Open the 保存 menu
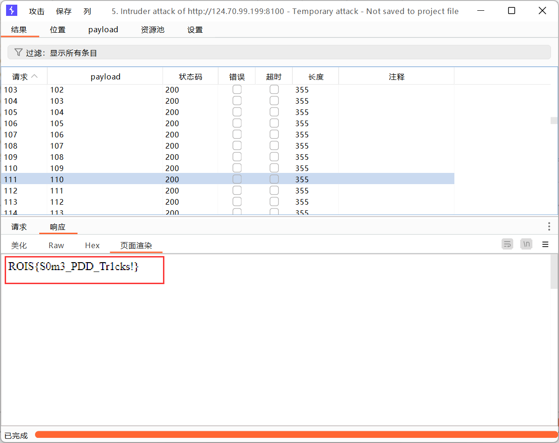The width and height of the screenshot is (559, 443). (x=64, y=11)
